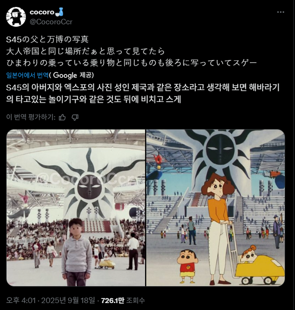Rate the translation with thumbs down
Screen dimensions: 295x310
[75, 118]
